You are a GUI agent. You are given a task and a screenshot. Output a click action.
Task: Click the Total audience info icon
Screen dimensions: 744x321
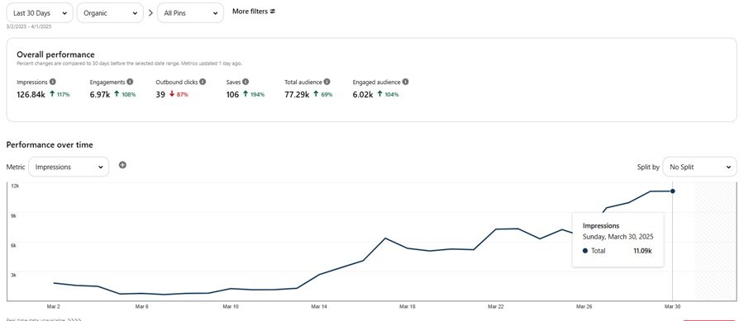(x=327, y=82)
